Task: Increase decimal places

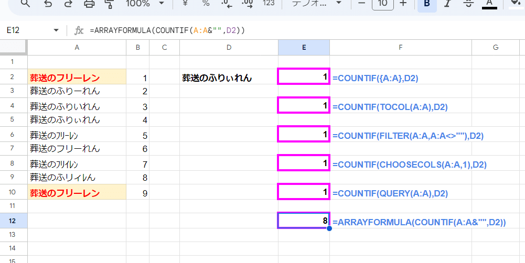Action: click(248, 3)
